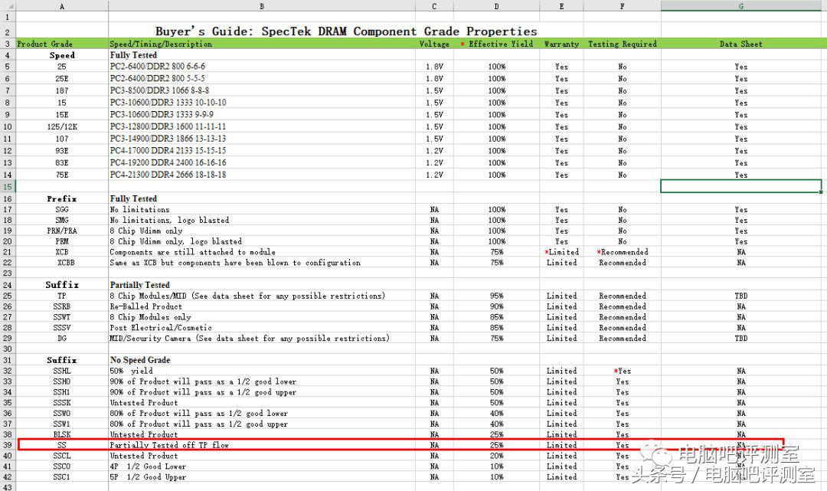Screen dimensions: 827x491
Task: Select column D header
Action: [496, 6]
